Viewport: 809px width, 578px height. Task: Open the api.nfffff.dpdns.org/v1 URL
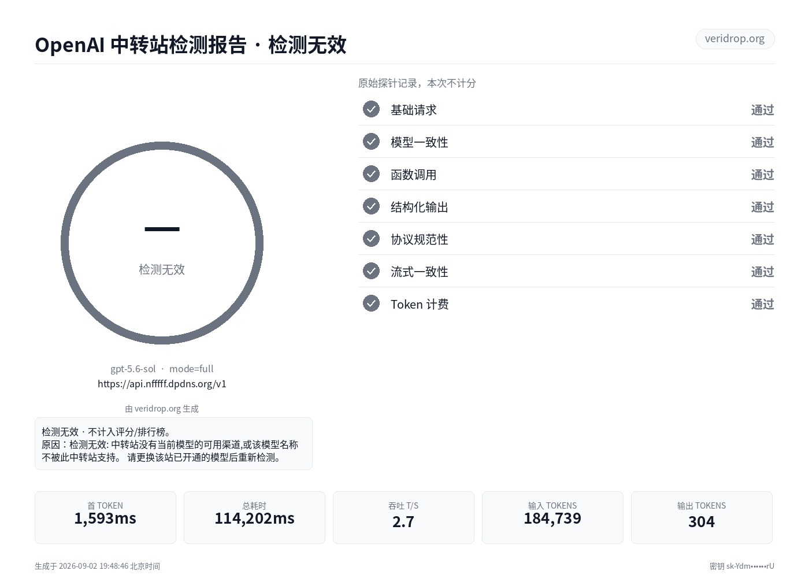coord(162,384)
